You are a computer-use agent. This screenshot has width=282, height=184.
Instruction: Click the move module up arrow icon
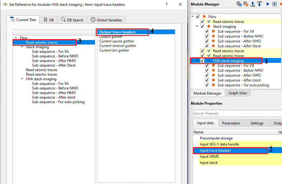pos(253,4)
